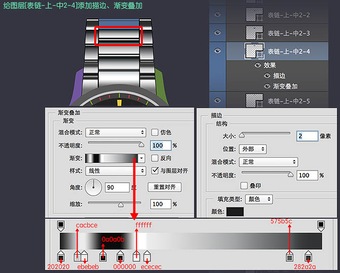Click thumbnail of layer 表链-上-中2-3
The height and width of the screenshot is (273, 340).
tap(254, 33)
